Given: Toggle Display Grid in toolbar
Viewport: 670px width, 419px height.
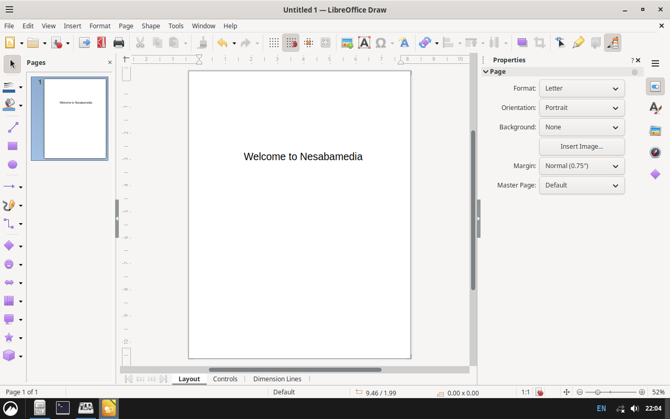Looking at the screenshot, I should click(x=273, y=43).
